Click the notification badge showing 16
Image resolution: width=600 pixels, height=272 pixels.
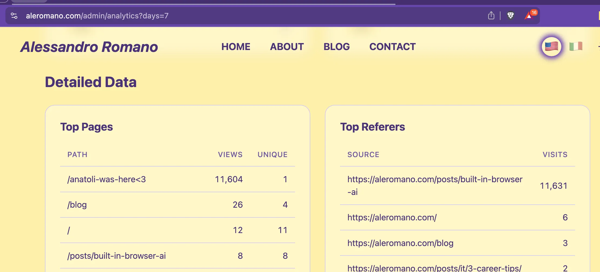click(534, 12)
